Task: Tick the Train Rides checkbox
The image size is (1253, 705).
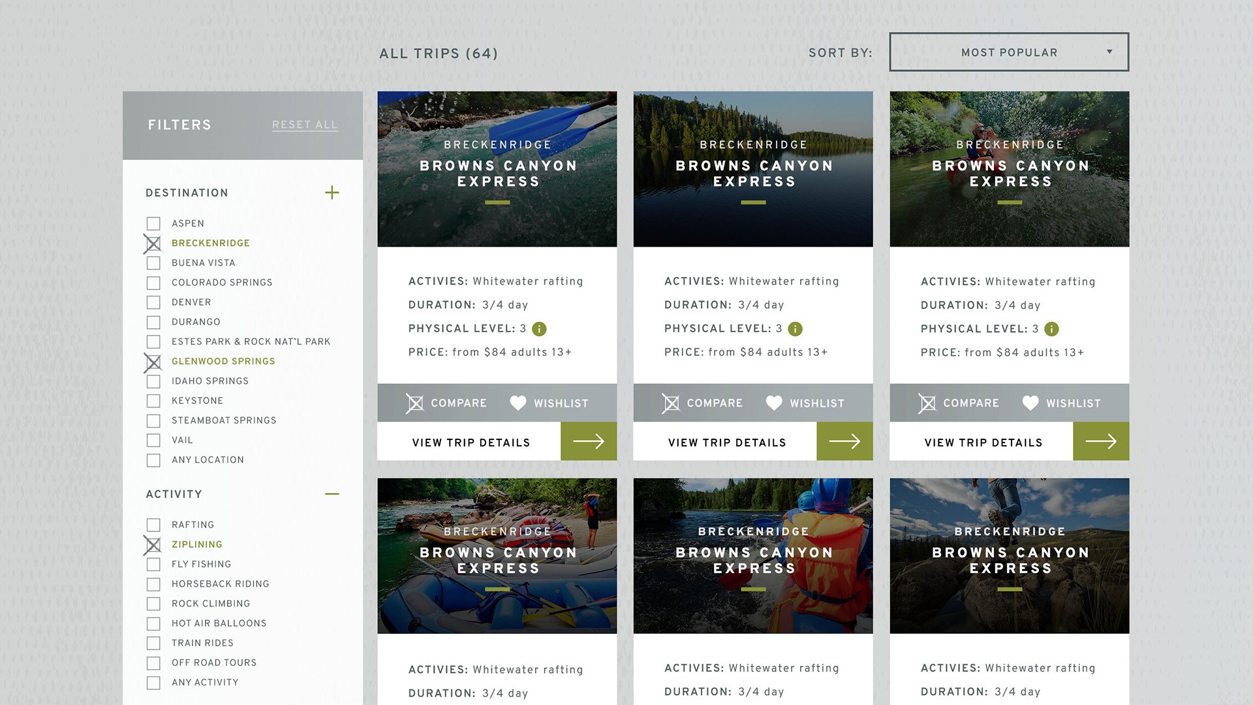Action: click(153, 644)
